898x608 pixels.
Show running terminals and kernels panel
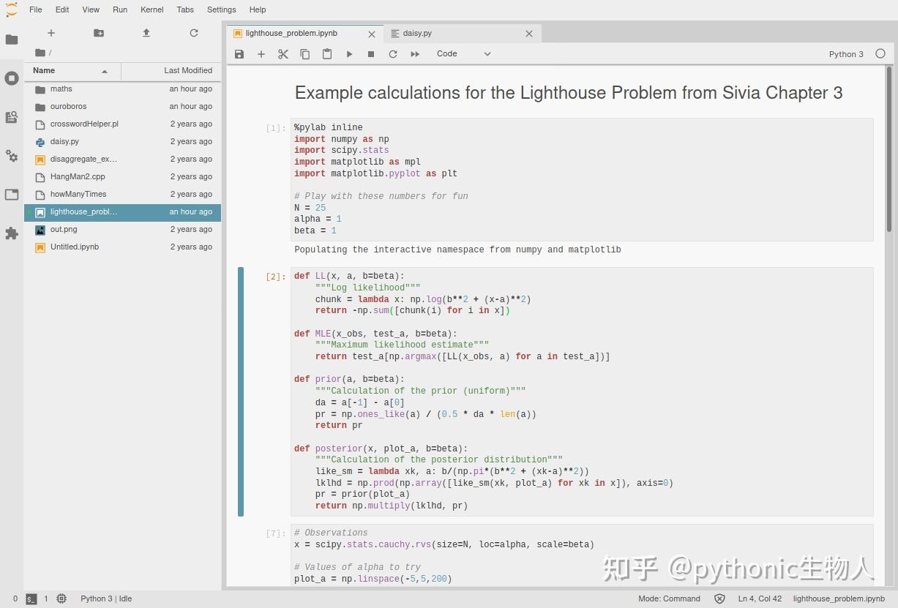[x=12, y=78]
